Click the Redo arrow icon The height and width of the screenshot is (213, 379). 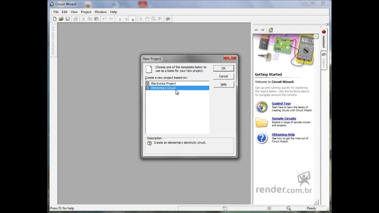coord(111,19)
